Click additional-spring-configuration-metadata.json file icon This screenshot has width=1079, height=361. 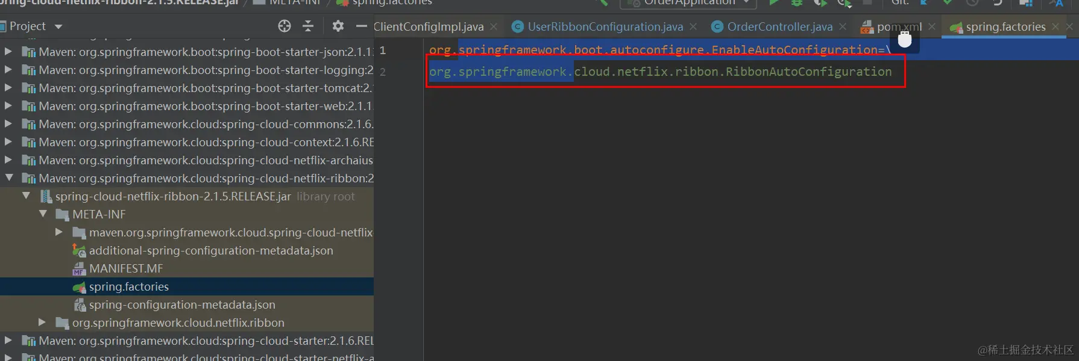(79, 250)
